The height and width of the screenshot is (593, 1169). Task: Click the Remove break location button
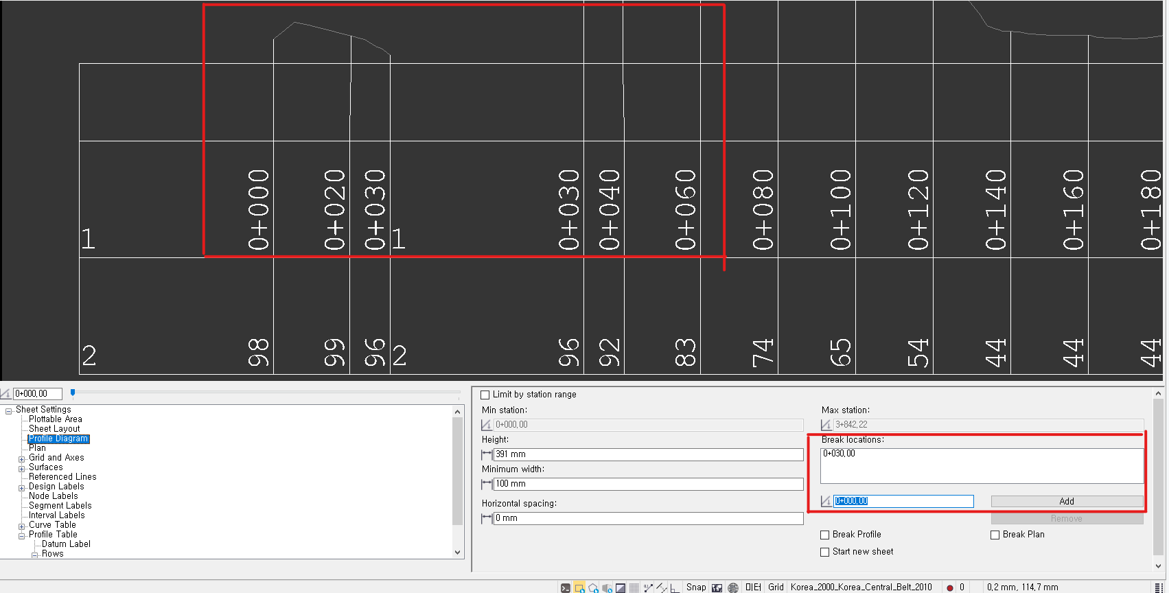pos(1067,519)
